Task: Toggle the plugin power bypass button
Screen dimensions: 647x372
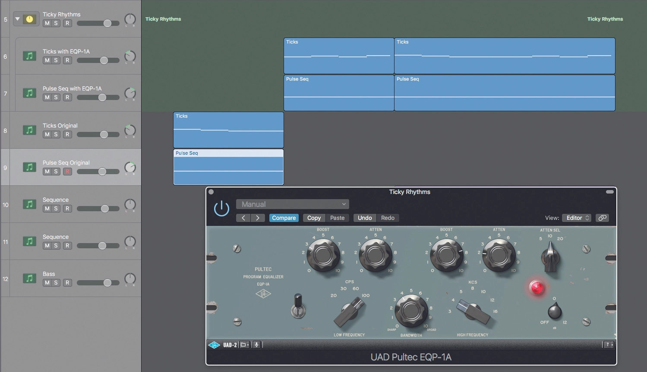Action: coord(221,209)
